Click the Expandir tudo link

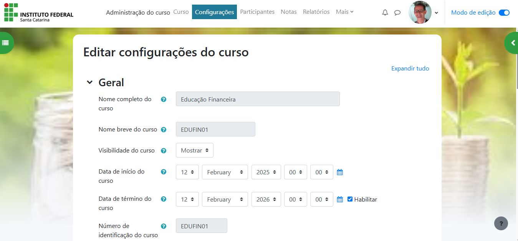[410, 69]
